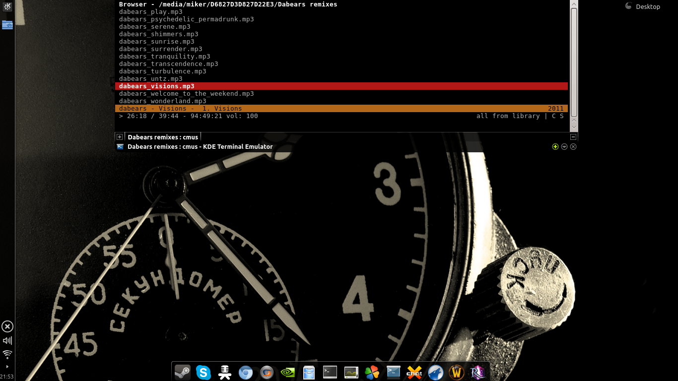Select dabears_shimmers.mp3

click(x=159, y=34)
